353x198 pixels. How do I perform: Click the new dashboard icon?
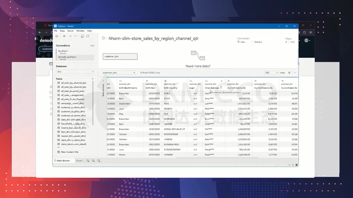click(x=93, y=161)
